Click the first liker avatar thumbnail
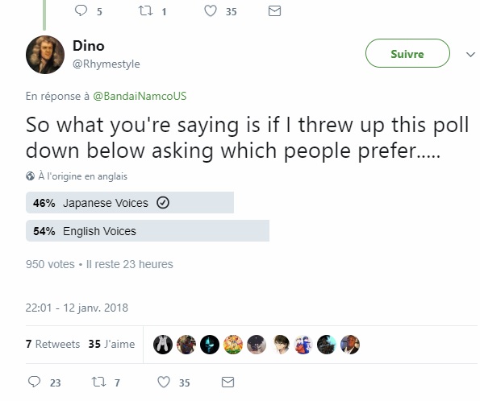This screenshot has height=401, width=480. tap(162, 345)
